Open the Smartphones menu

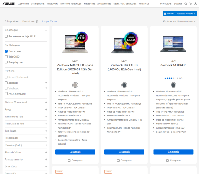38,4
